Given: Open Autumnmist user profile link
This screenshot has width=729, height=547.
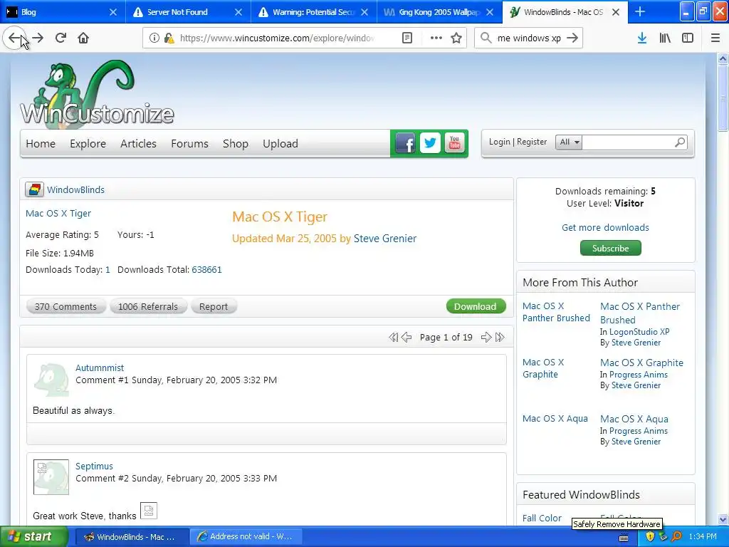Looking at the screenshot, I should [x=100, y=368].
